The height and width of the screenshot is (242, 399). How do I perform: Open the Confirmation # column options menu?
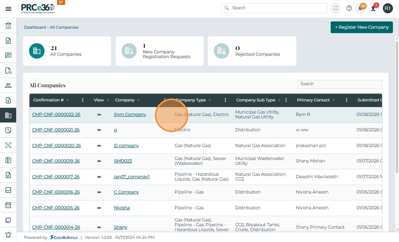coord(83,100)
